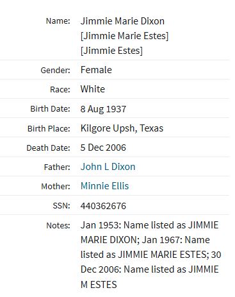Click the Mother field label

pos(56,186)
